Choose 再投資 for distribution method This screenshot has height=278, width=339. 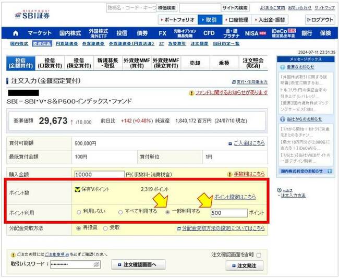79,228
